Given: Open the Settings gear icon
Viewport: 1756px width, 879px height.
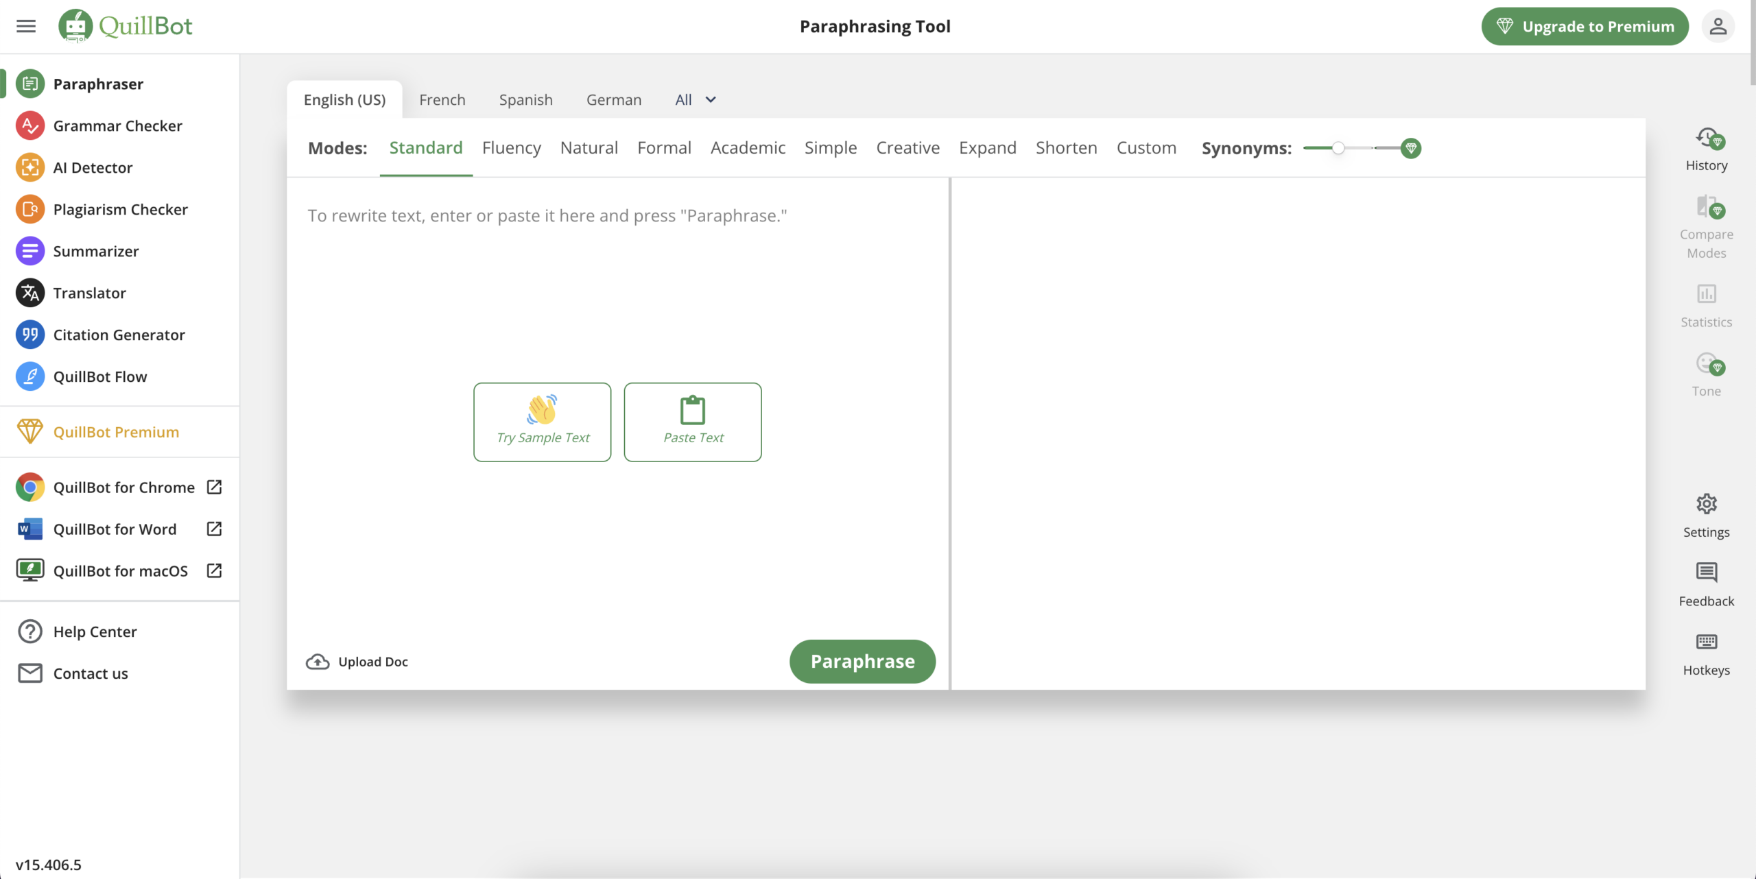Looking at the screenshot, I should (x=1707, y=504).
